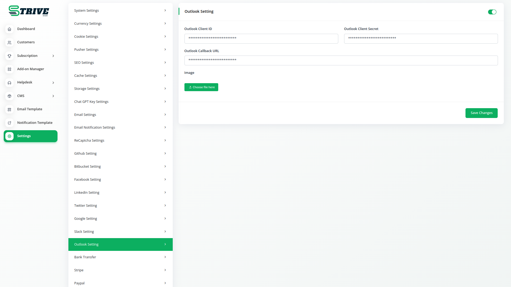Click the Notification Template icon
The width and height of the screenshot is (511, 287).
(10, 123)
